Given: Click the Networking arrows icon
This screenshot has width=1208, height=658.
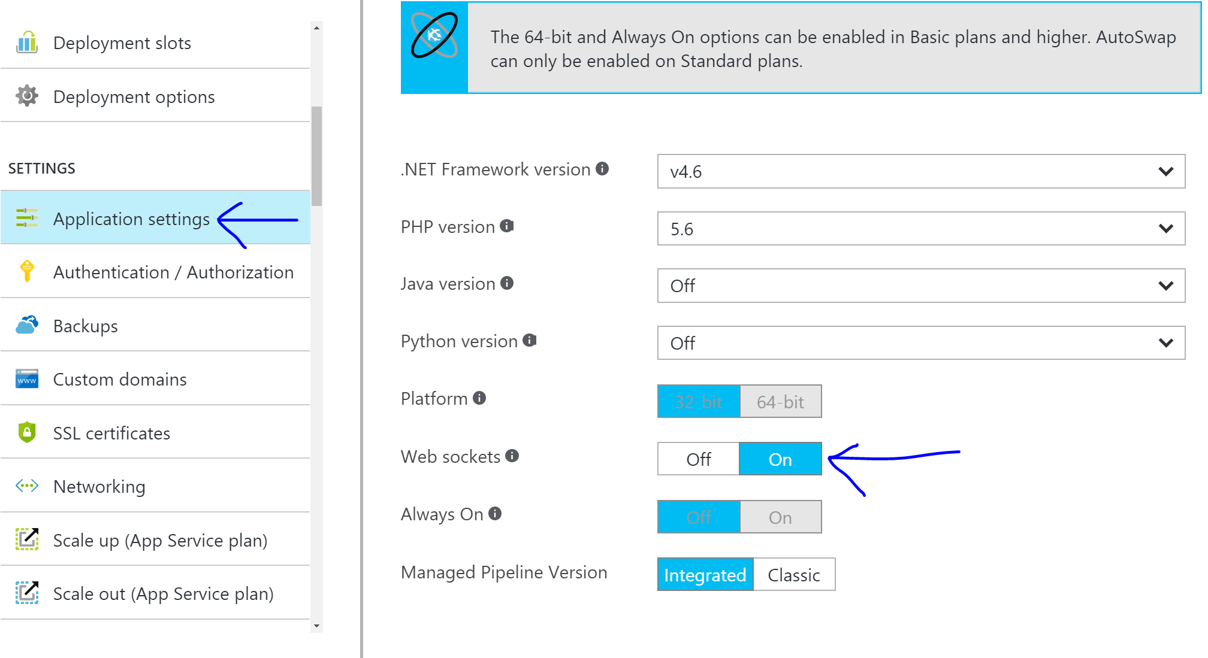Looking at the screenshot, I should 27,486.
